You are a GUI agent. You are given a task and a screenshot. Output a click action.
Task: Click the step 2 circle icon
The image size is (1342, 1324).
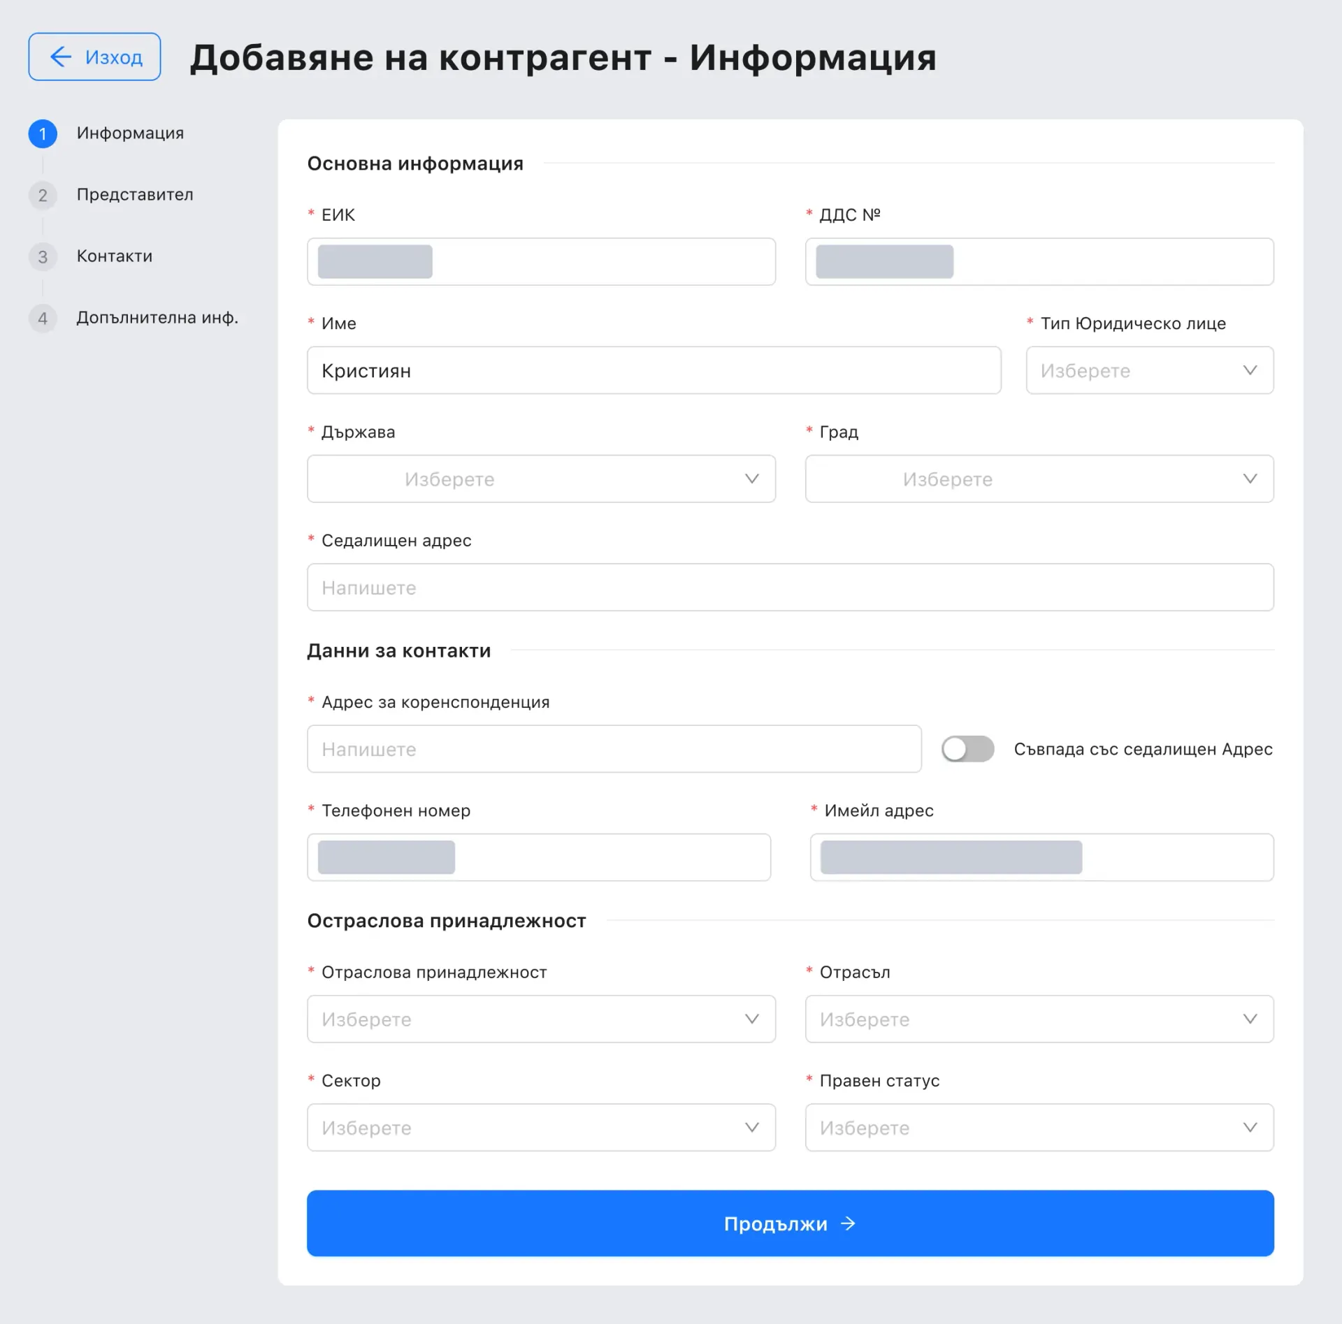(x=43, y=195)
